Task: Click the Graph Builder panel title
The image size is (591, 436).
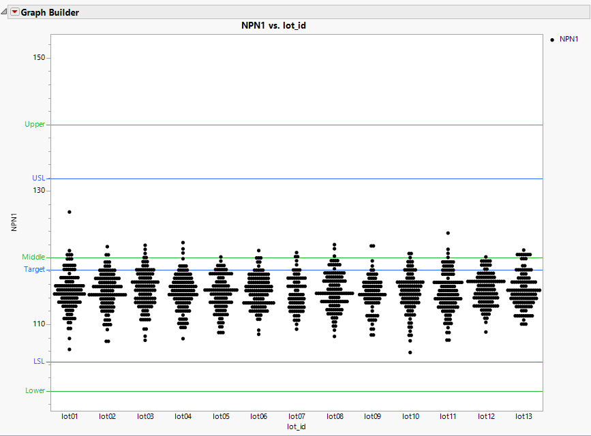Action: (50, 12)
